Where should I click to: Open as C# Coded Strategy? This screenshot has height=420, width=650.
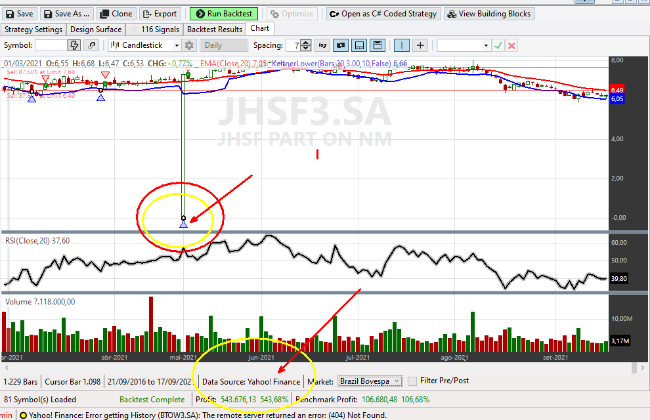(x=383, y=14)
